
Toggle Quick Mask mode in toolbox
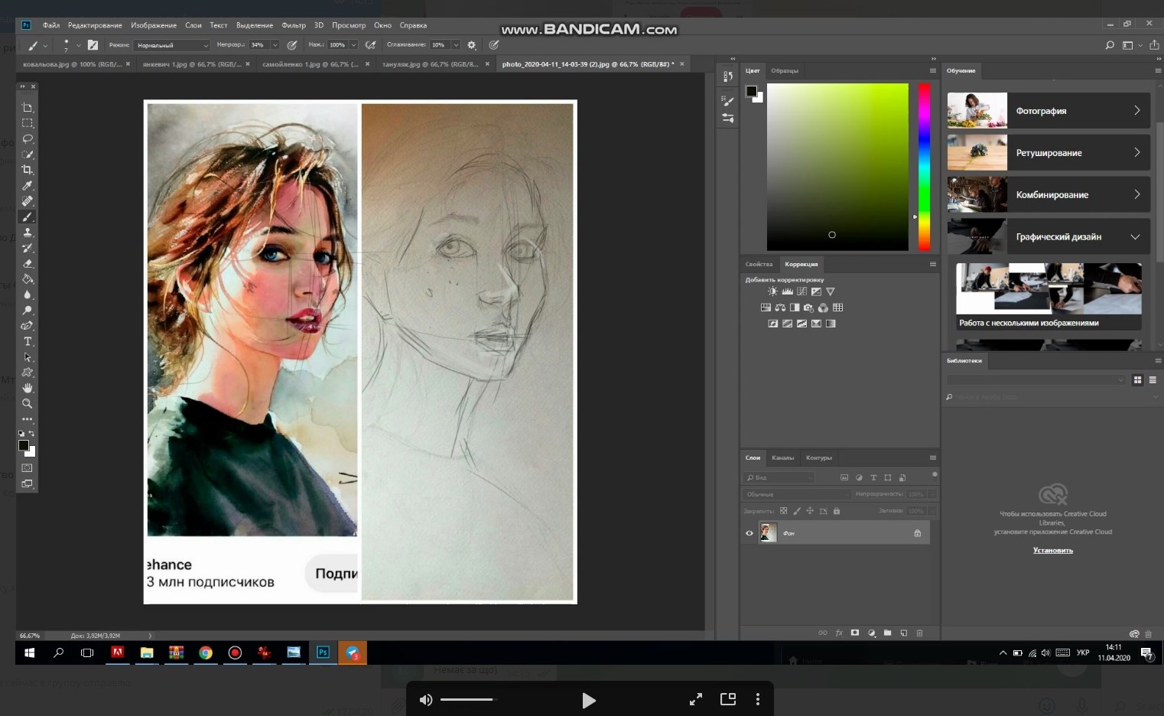(28, 467)
